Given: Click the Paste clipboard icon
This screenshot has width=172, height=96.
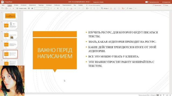Looking at the screenshot, I should coord(6,8).
